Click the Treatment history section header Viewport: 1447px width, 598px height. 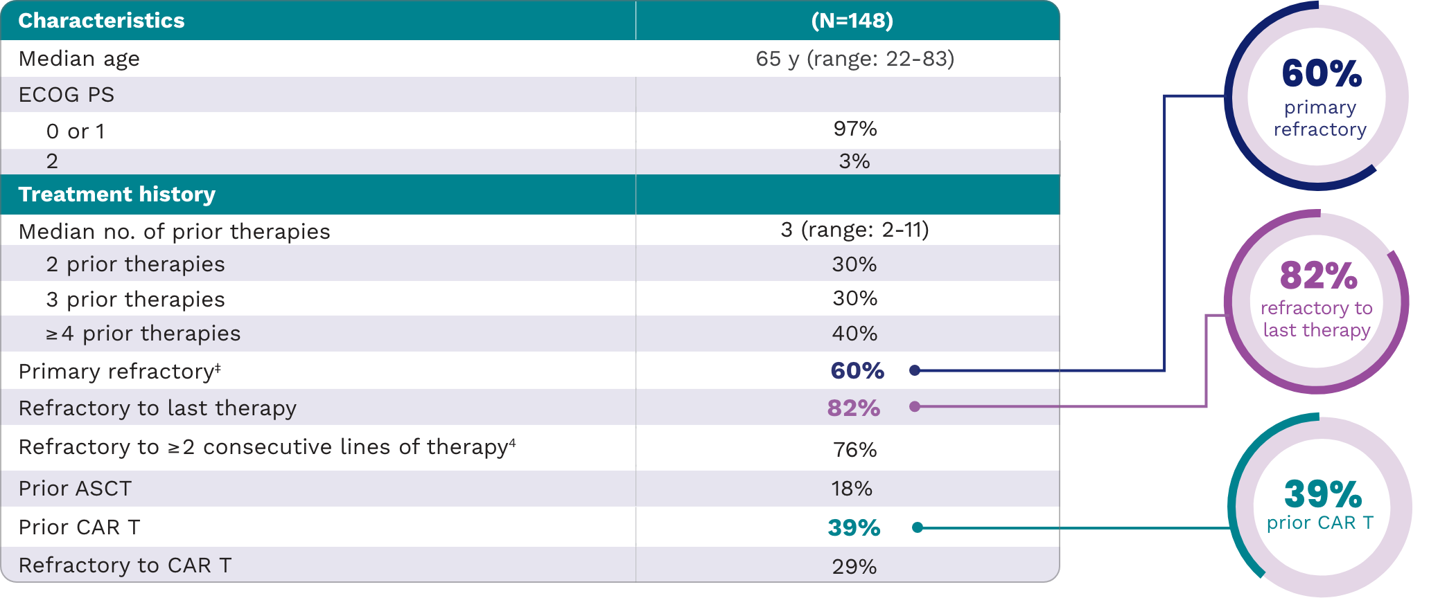click(x=117, y=194)
